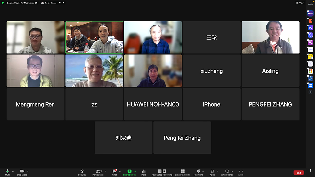Open the Sesh app icon
Viewport: 315px width, 177px height.
pos(310,49)
